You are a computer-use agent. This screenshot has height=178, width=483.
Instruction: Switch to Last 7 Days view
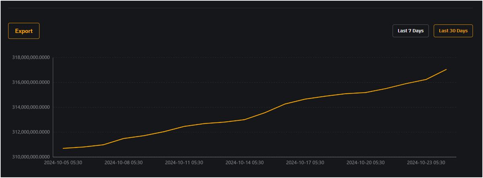411,31
